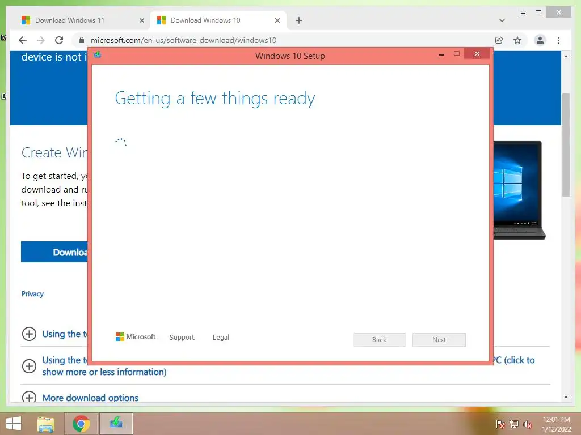Open the clock showing 12:01 PM
Screen dimensions: 581x435
[x=557, y=424]
